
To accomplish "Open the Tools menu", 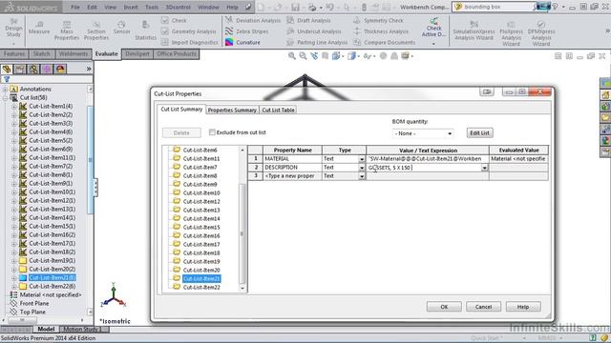I will pos(152,7).
